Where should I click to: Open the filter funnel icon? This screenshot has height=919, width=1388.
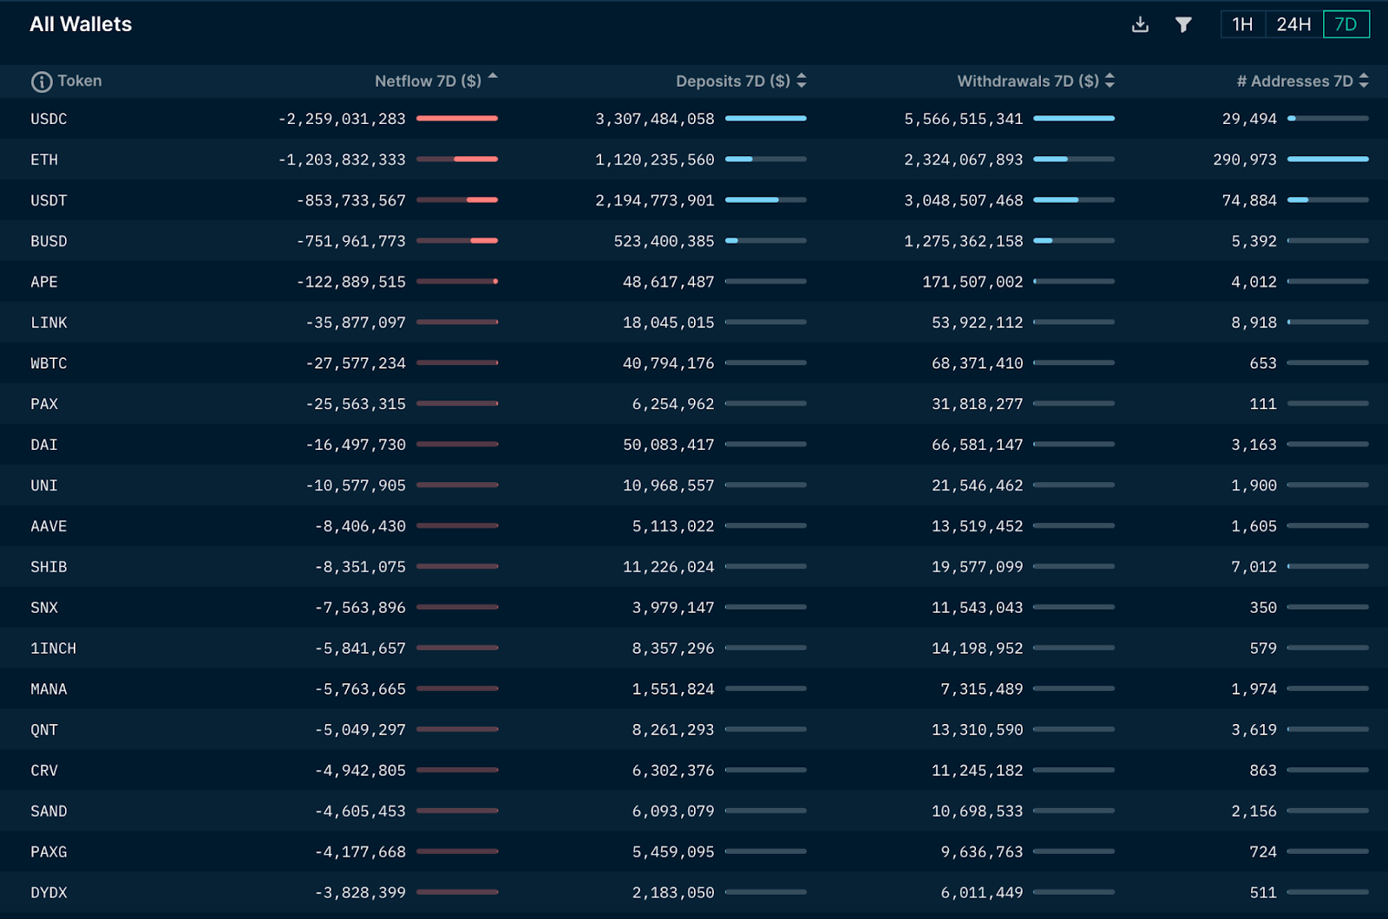tap(1183, 24)
